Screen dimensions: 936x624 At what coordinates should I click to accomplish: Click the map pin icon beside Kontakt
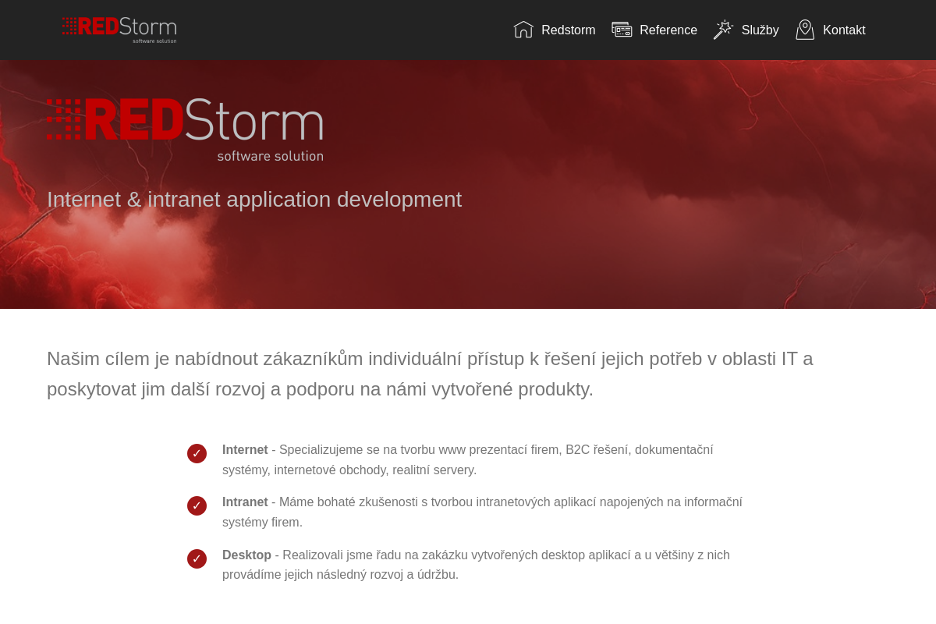pos(805,30)
